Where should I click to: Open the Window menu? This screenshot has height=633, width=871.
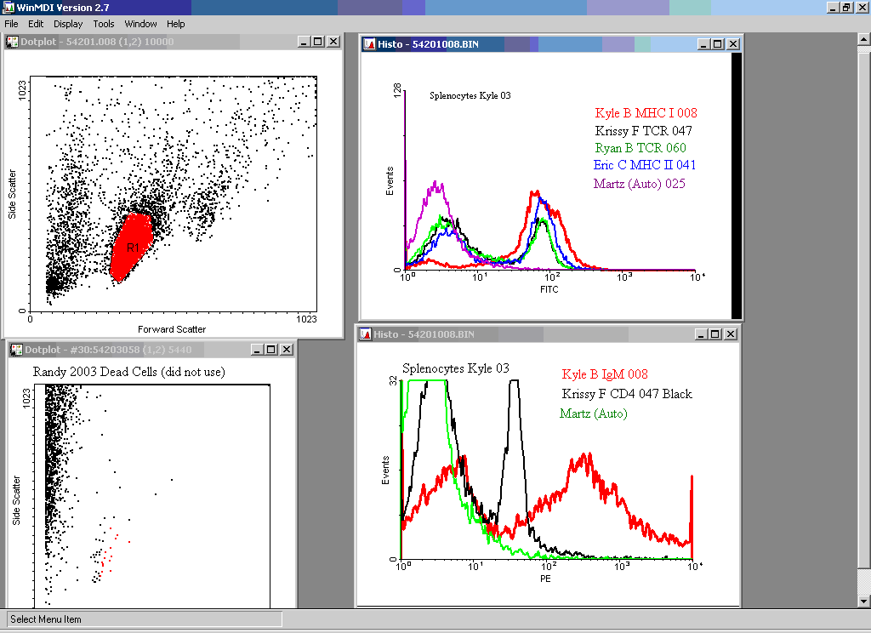pyautogui.click(x=140, y=24)
